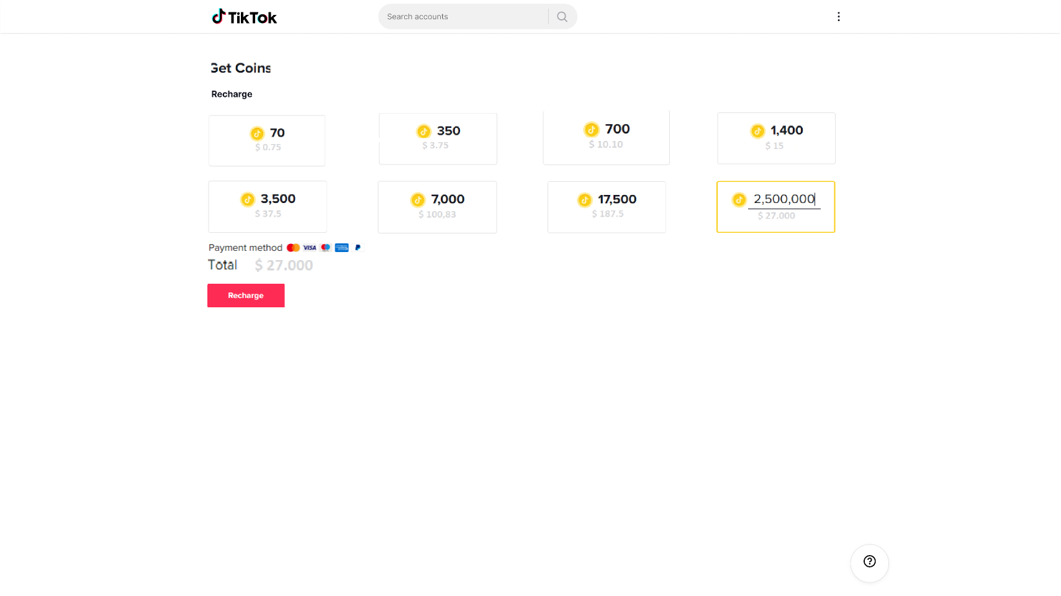Click the TikTok logo
Image resolution: width=1061 pixels, height=596 pixels.
pyautogui.click(x=244, y=17)
